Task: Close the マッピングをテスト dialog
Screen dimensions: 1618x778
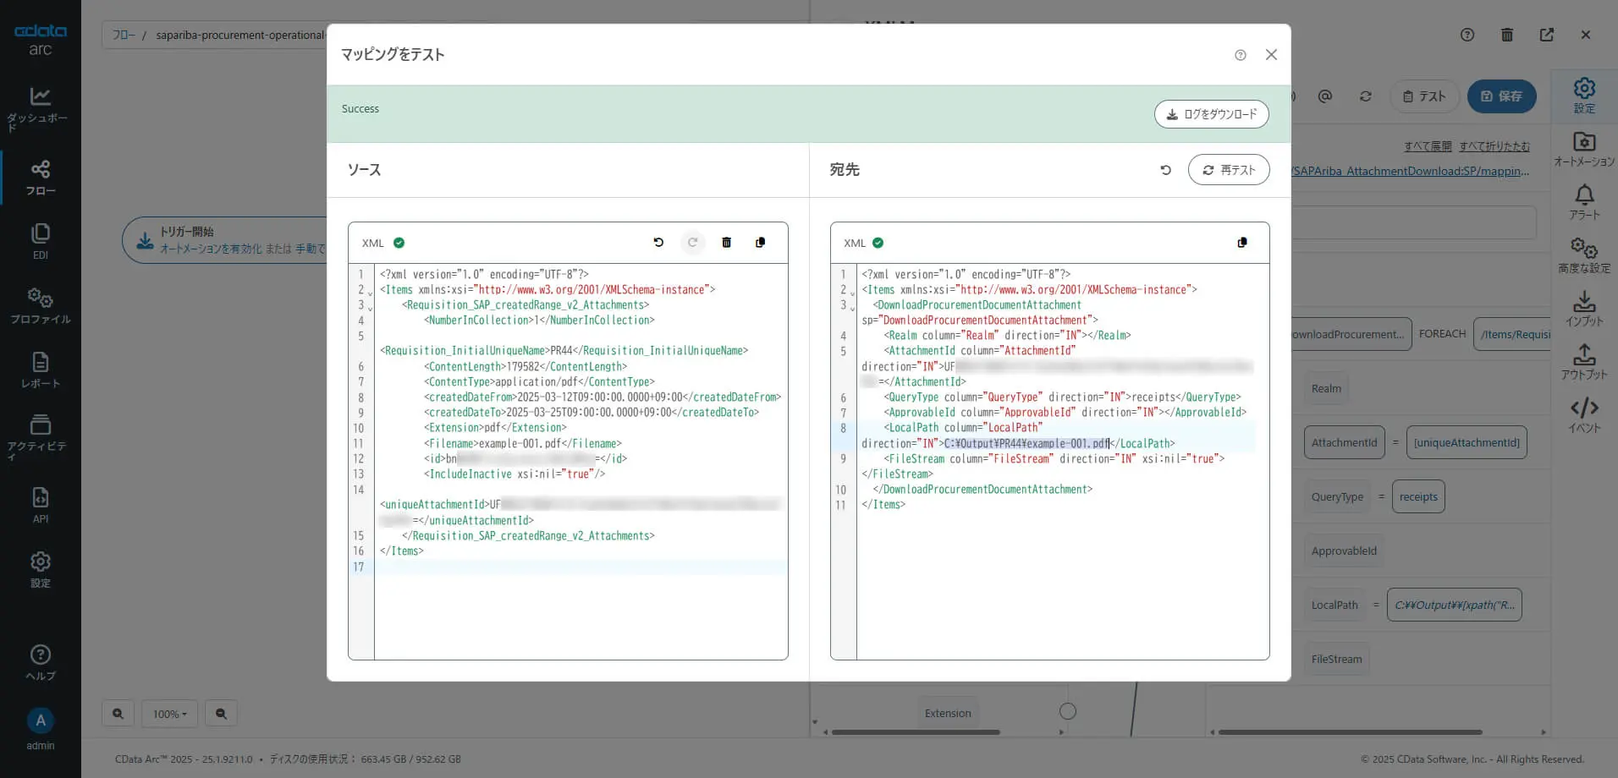Action: coord(1270,55)
